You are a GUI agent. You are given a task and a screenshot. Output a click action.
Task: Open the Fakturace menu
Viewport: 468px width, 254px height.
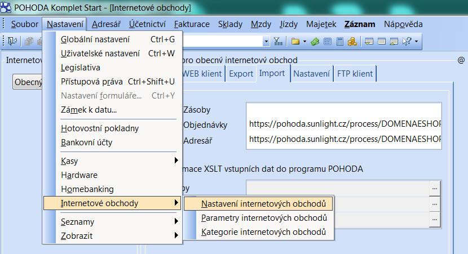192,24
